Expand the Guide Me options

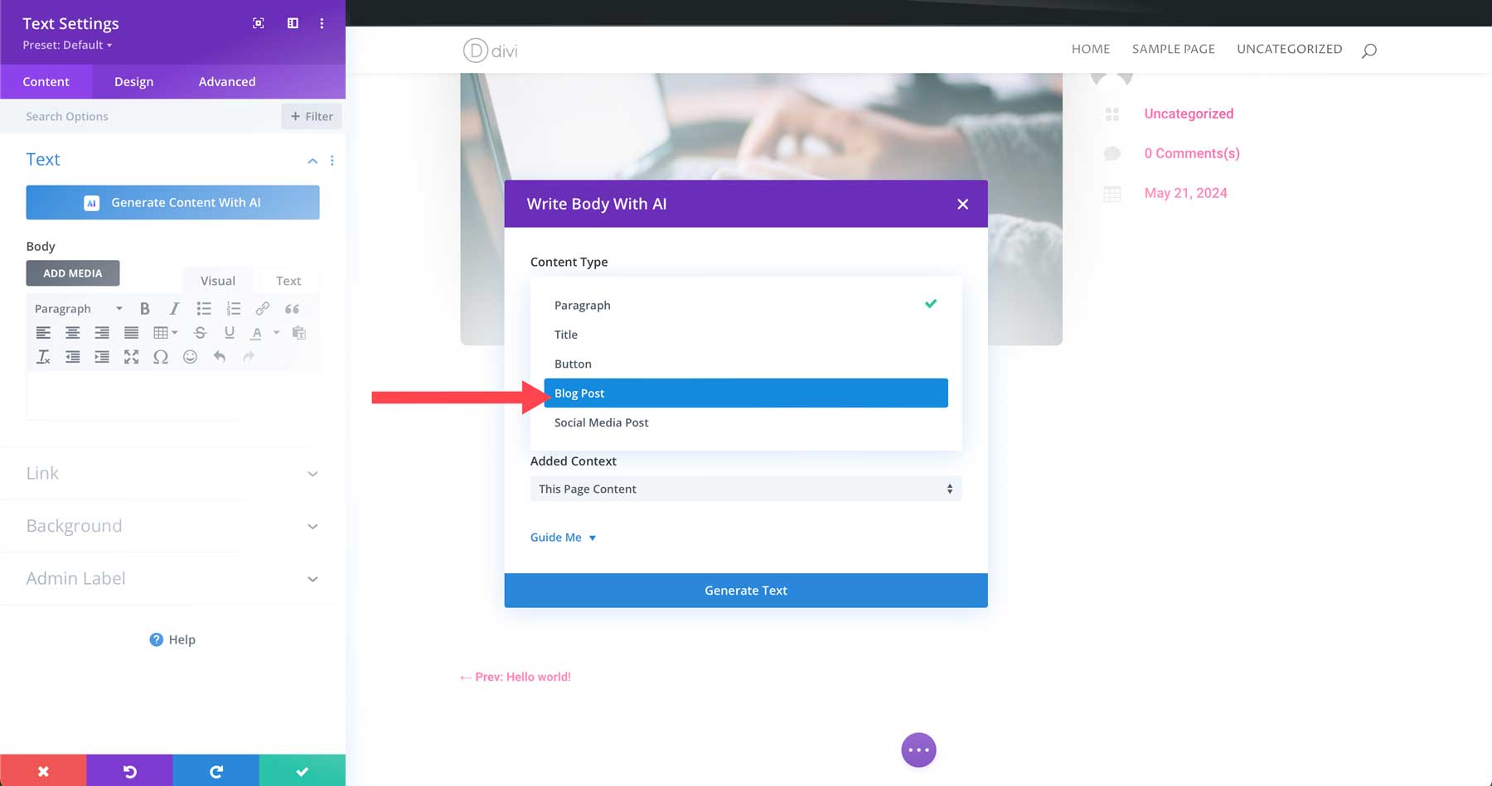tap(563, 537)
